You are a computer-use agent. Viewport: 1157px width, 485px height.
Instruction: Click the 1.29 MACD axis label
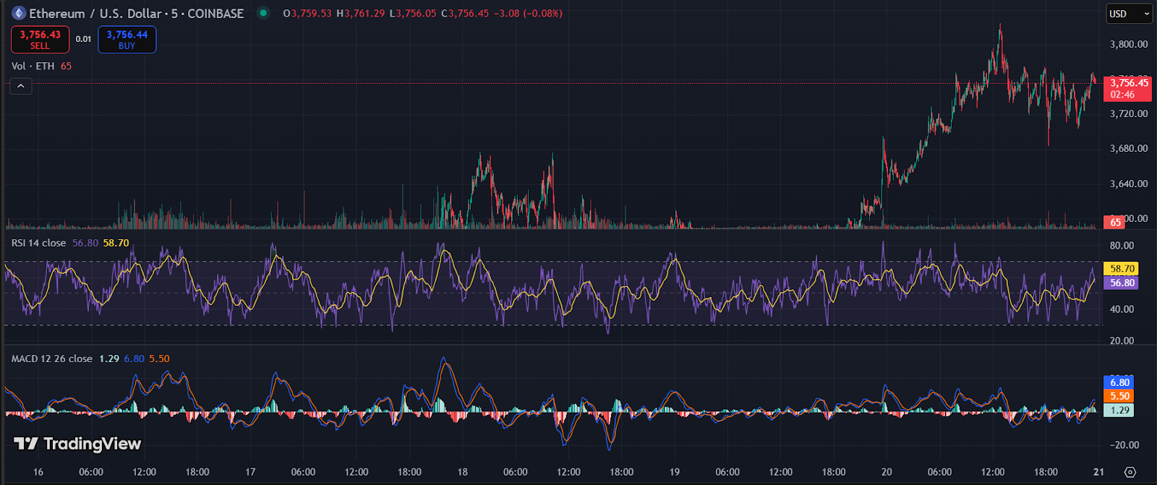click(x=1119, y=410)
